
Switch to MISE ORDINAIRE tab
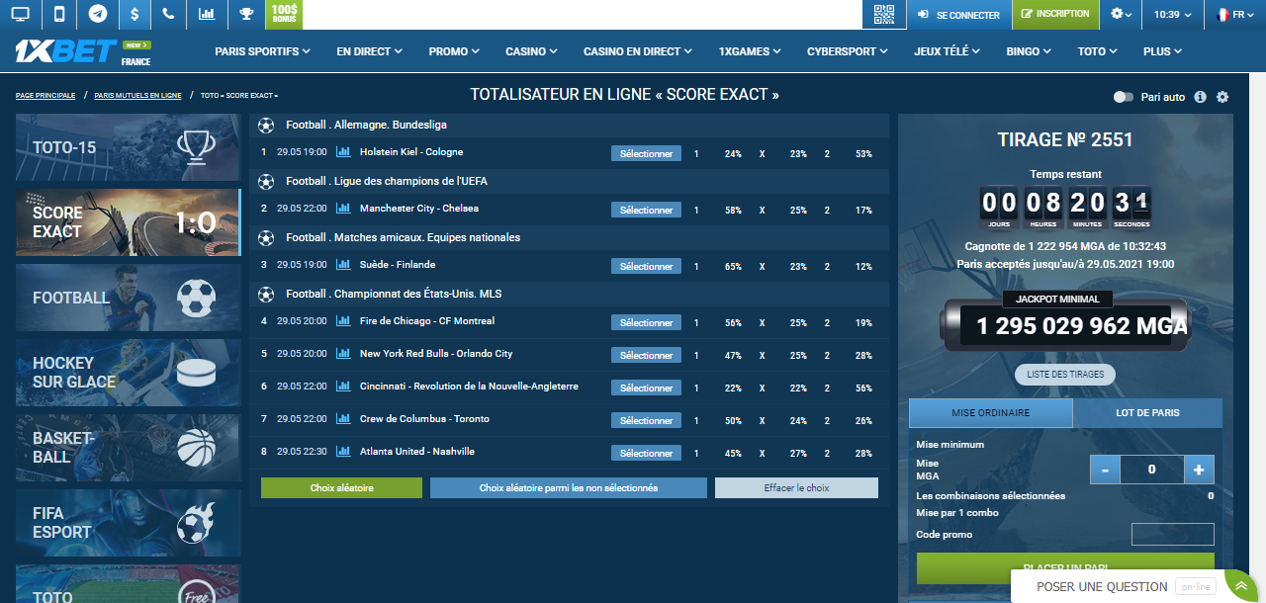(x=990, y=412)
